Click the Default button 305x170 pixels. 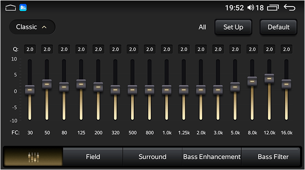point(278,27)
